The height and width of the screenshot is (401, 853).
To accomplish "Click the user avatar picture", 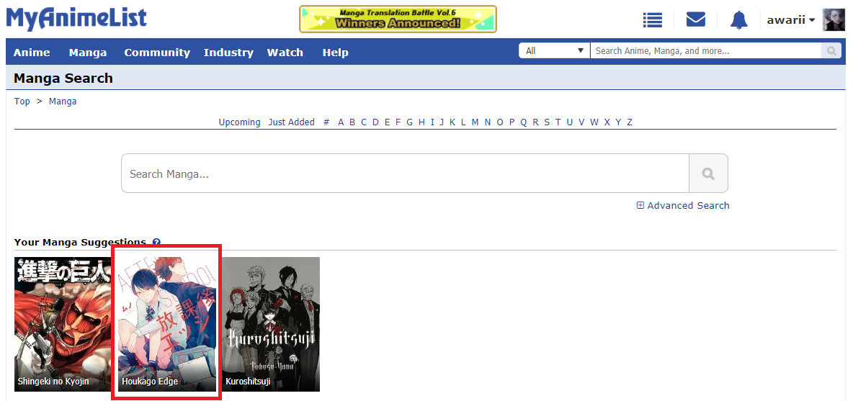I will tap(834, 20).
